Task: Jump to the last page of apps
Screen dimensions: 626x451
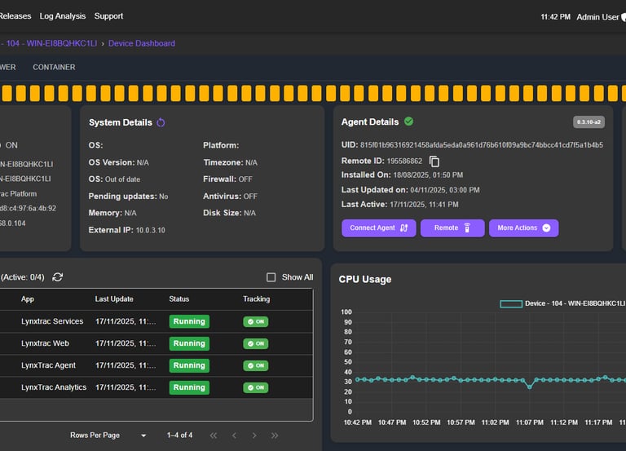Action: [x=275, y=436]
